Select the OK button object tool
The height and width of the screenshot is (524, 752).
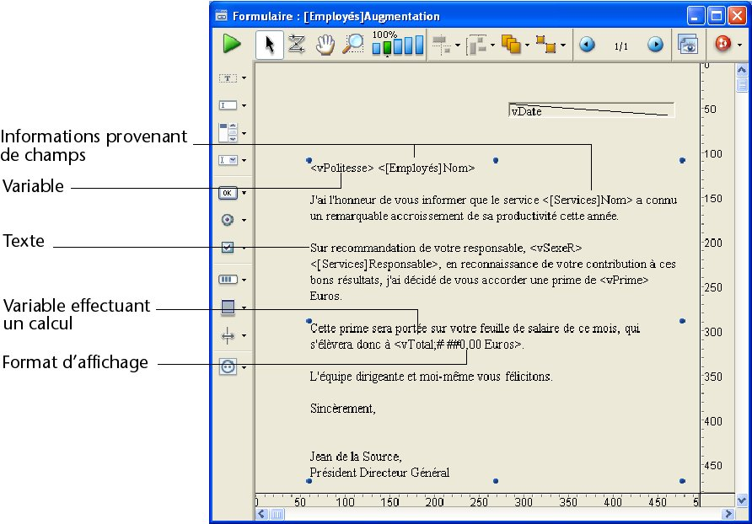pyautogui.click(x=228, y=193)
